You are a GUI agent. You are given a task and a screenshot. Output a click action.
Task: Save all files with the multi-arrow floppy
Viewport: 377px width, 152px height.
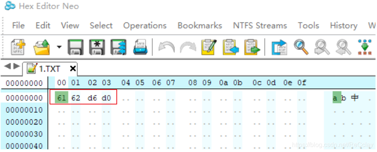point(119,47)
